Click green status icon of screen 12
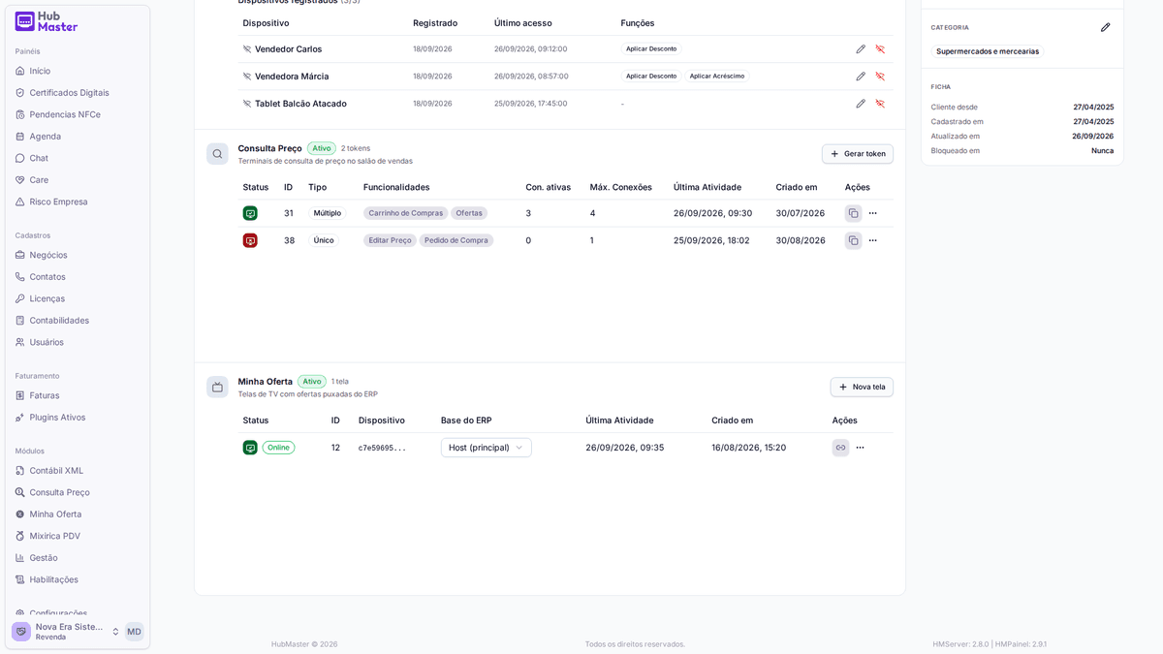This screenshot has width=1163, height=654. tap(250, 448)
